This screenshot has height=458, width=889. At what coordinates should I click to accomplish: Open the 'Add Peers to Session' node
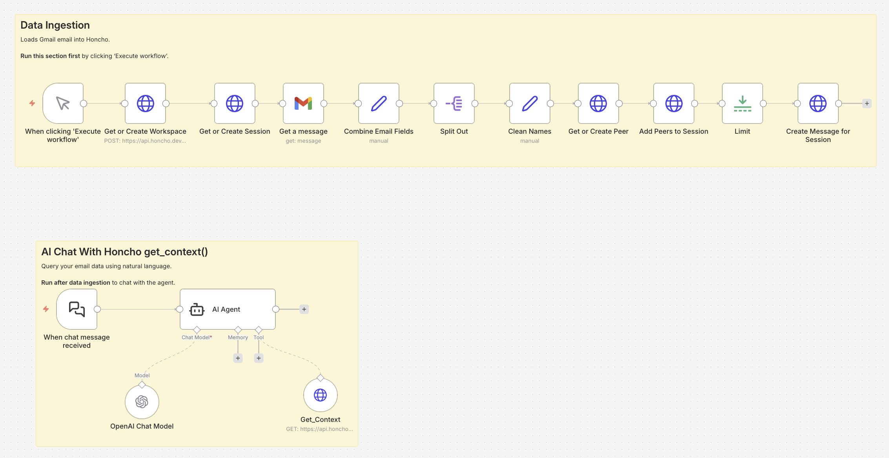pyautogui.click(x=674, y=104)
